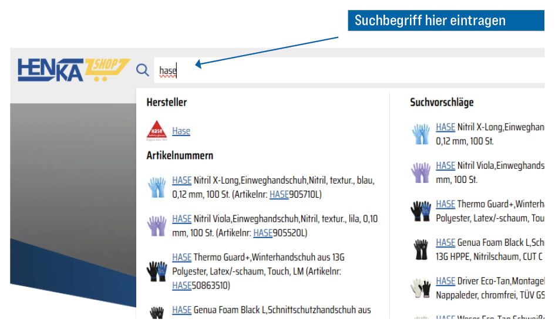Open the Hase manufacturer link under Hersteller

click(181, 131)
